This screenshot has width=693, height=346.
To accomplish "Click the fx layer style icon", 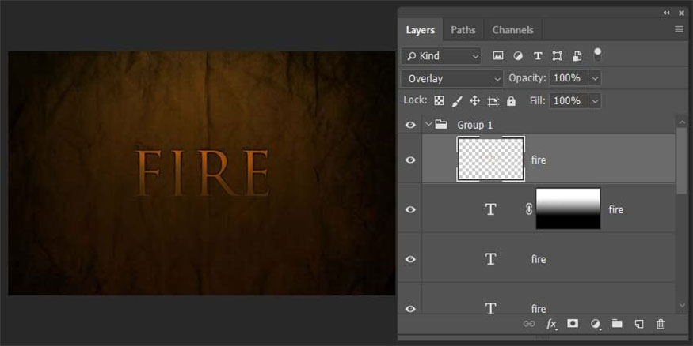I will point(551,324).
